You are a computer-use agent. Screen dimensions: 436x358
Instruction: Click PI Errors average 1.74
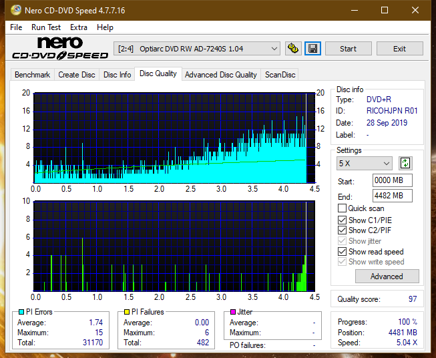click(95, 323)
